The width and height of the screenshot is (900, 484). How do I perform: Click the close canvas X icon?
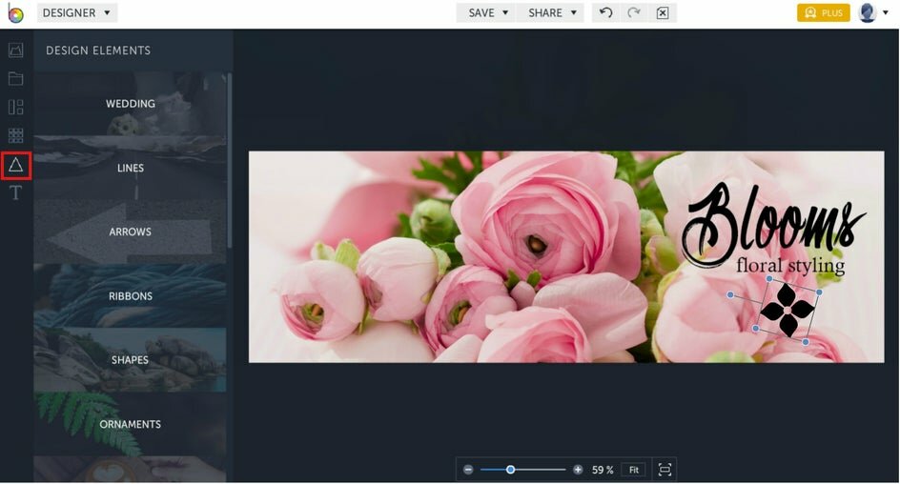coord(663,12)
